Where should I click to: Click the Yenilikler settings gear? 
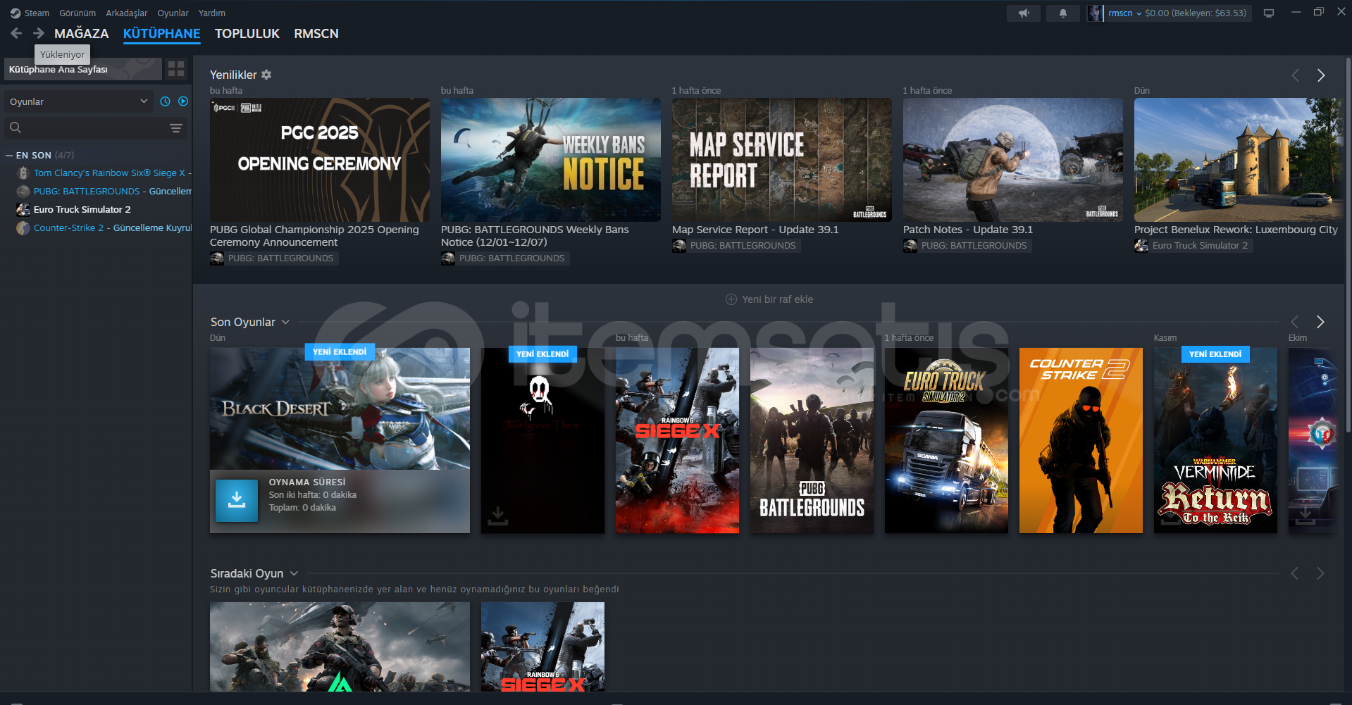tap(266, 75)
